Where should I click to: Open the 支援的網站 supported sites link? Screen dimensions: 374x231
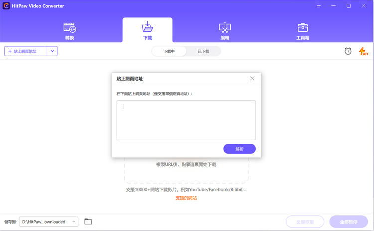186,198
